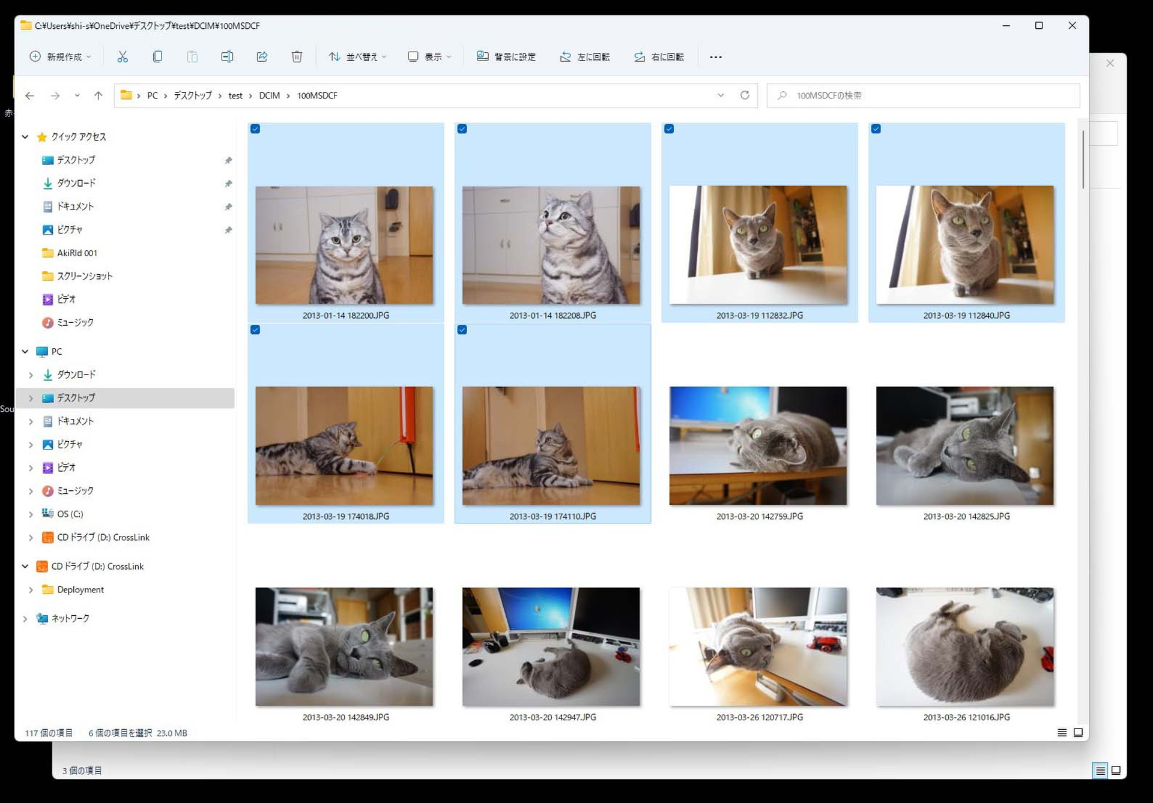Navigate to DCIM in the breadcrumb bar

click(268, 95)
